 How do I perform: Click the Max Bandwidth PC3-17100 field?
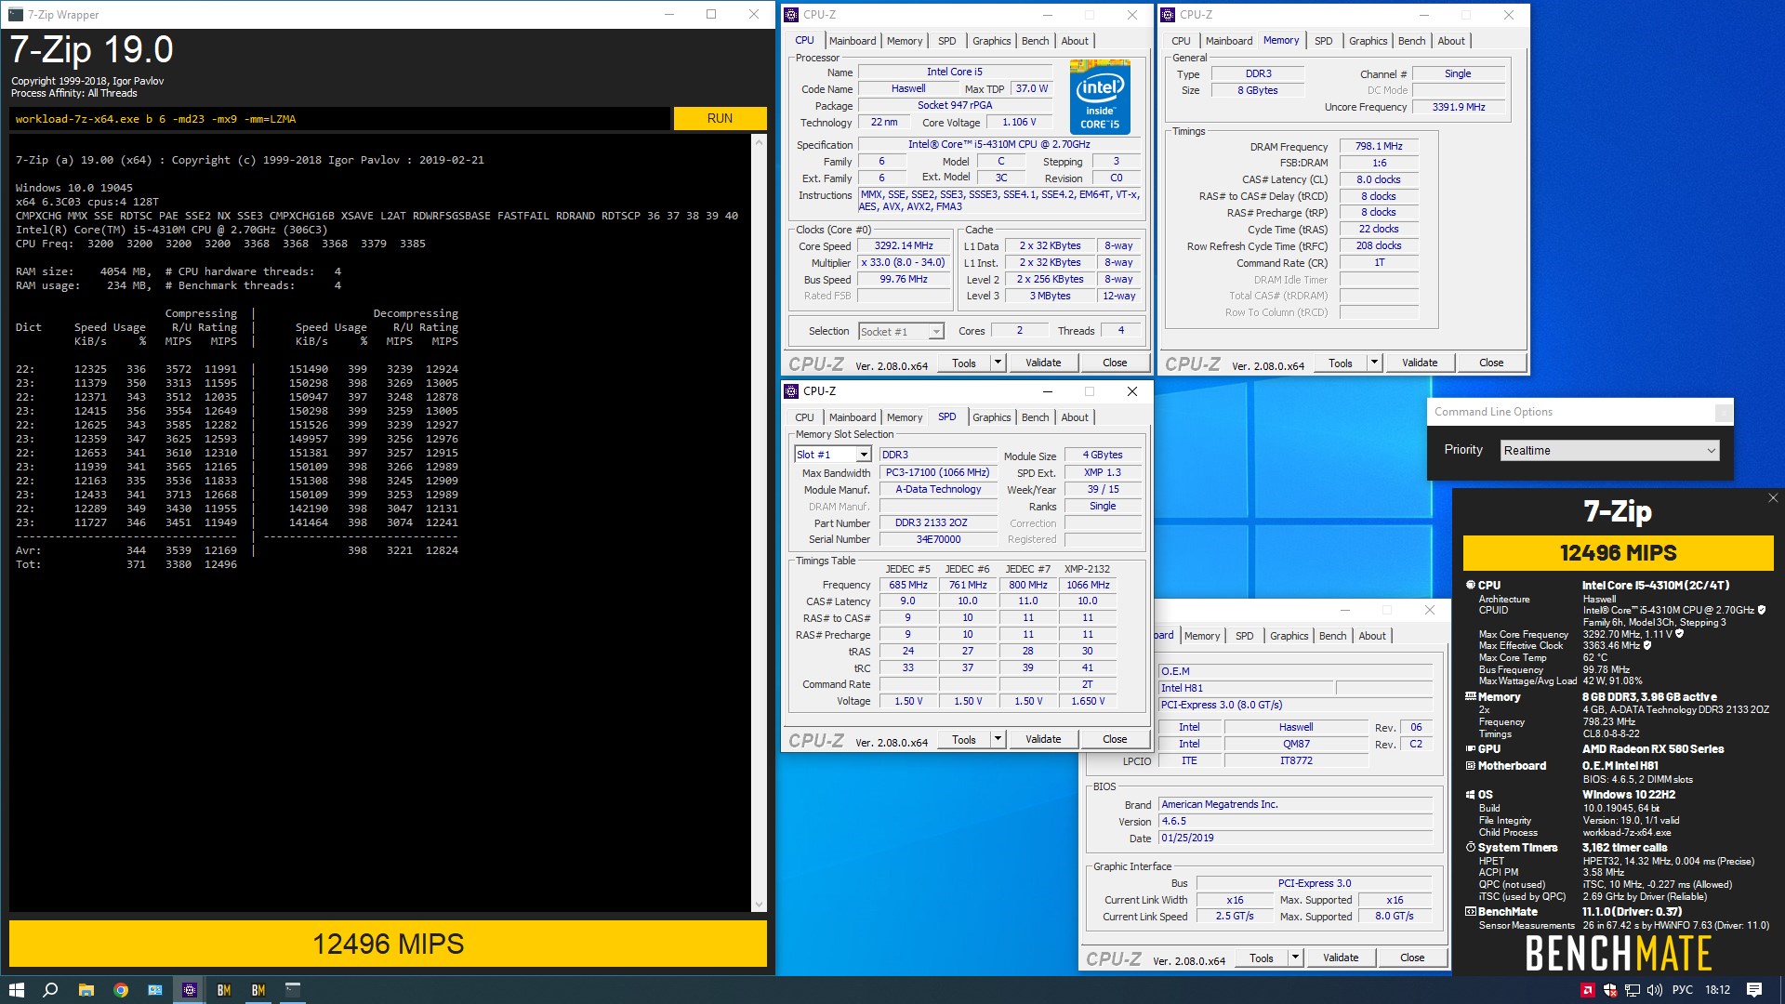pos(938,472)
